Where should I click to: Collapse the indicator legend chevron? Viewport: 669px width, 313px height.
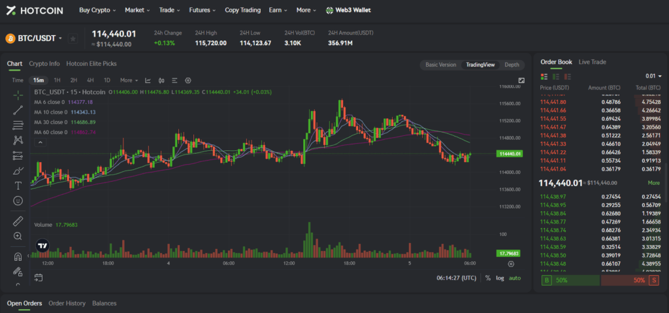click(x=40, y=142)
